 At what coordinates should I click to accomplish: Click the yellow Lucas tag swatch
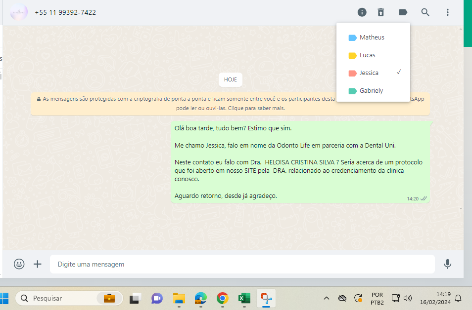click(352, 56)
